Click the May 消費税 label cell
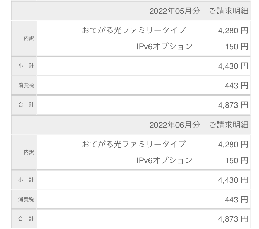Image resolution: width=259 pixels, height=229 pixels. tap(24, 86)
